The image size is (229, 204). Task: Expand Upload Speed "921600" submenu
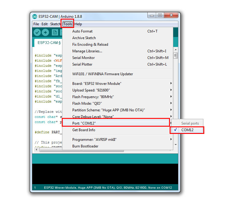pyautogui.click(x=118, y=90)
